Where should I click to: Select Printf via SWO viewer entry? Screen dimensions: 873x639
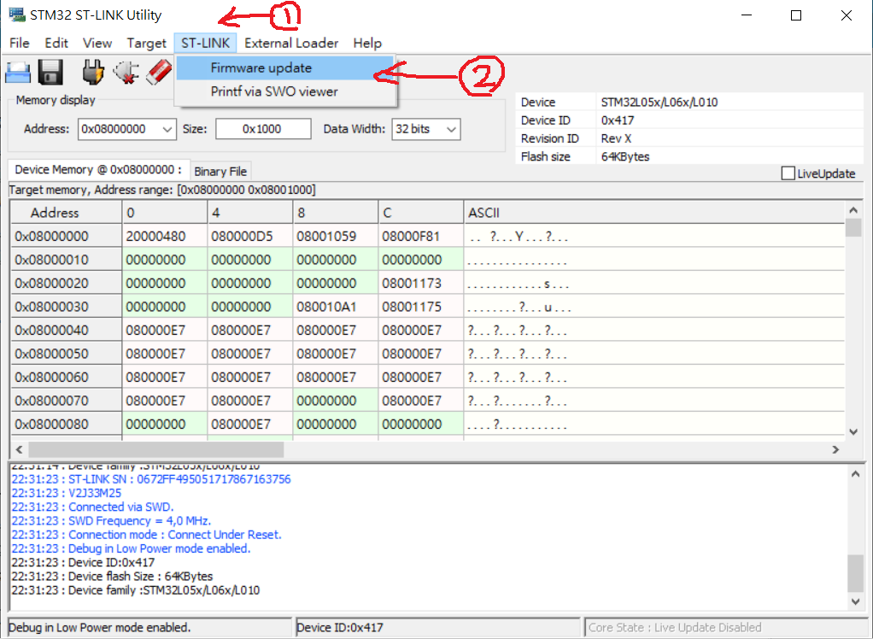click(285, 91)
